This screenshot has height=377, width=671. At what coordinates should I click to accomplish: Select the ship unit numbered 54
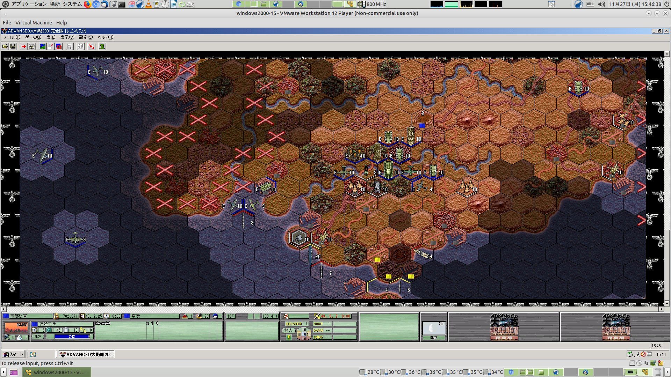pos(422,254)
